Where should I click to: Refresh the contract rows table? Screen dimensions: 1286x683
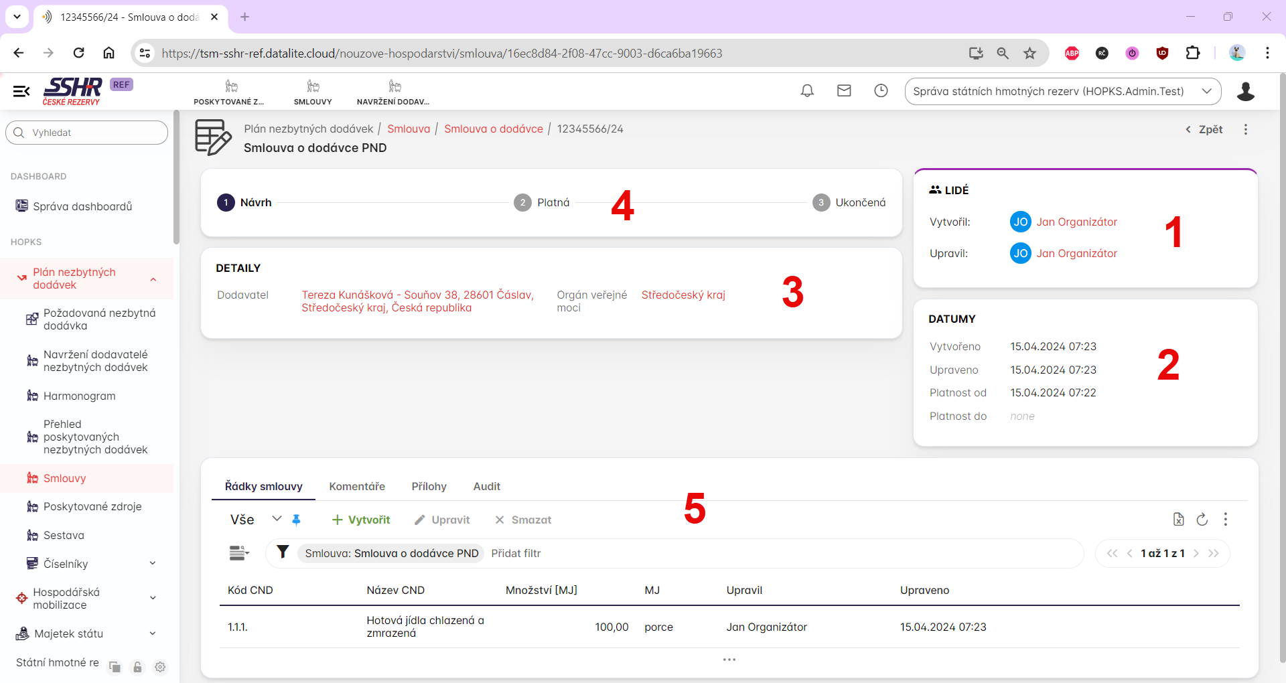coord(1202,520)
